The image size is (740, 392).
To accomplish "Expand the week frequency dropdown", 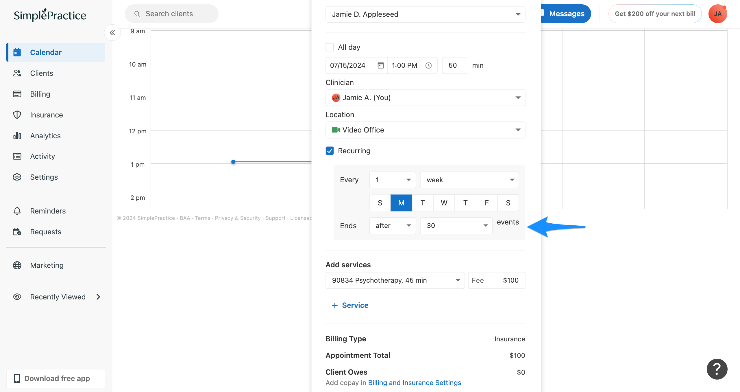I will pyautogui.click(x=469, y=180).
